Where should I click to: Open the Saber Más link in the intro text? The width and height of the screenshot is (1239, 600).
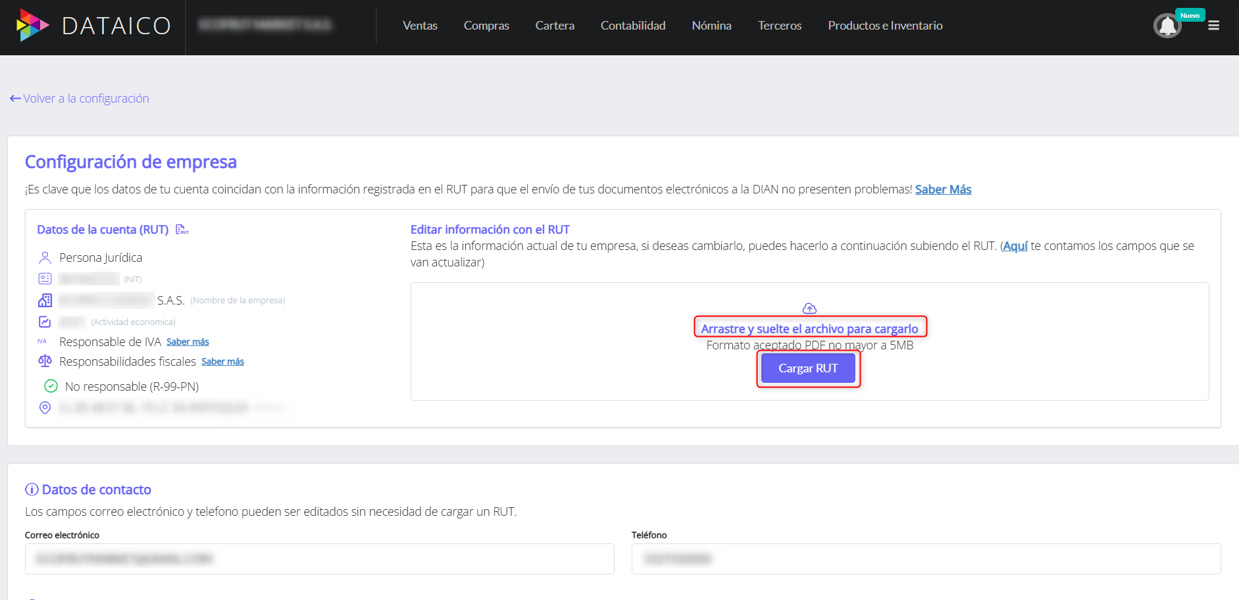[943, 189]
